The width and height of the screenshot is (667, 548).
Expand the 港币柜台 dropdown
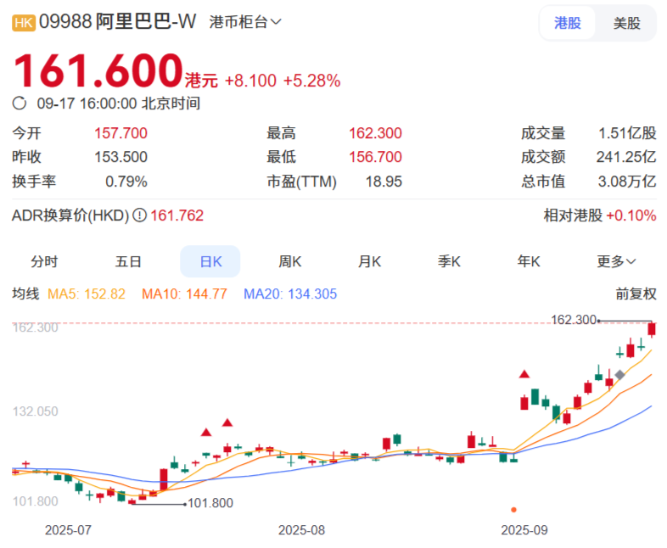[245, 22]
